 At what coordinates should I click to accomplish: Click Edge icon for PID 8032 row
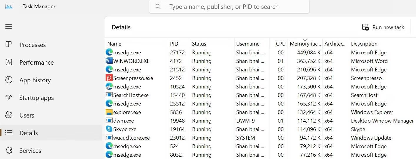(109, 155)
